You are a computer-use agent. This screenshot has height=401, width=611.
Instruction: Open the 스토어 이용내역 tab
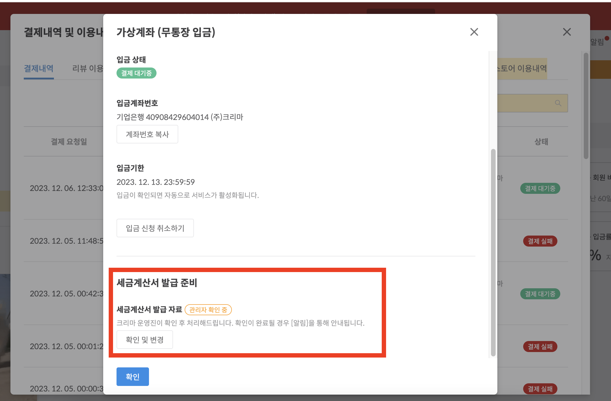coord(522,69)
